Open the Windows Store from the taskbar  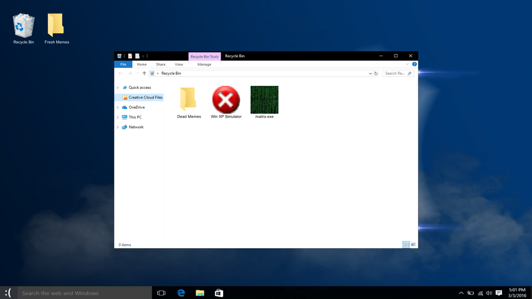click(x=218, y=292)
